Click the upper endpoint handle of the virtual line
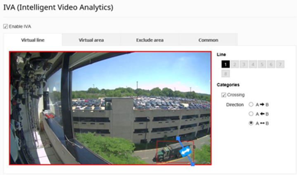297x175 pixels. pos(178,138)
